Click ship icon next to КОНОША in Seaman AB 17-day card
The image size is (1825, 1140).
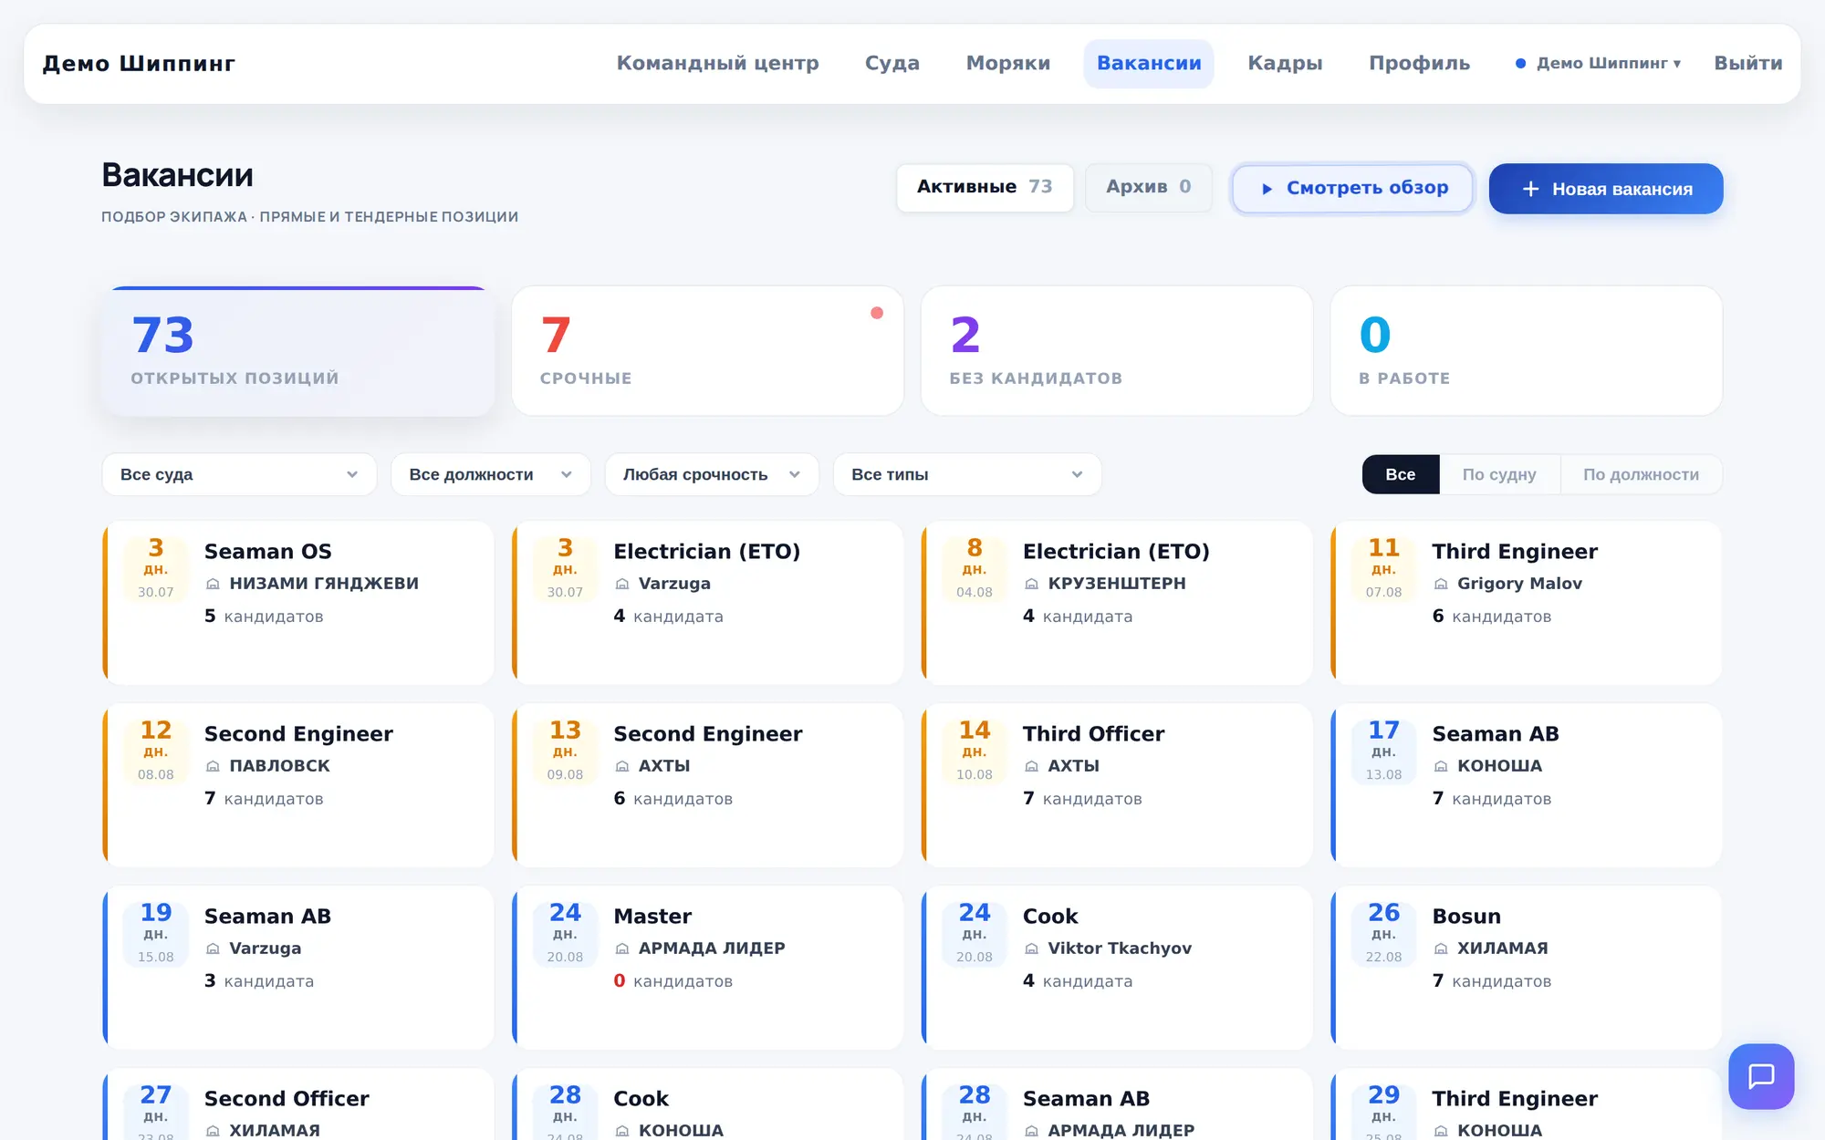tap(1441, 766)
